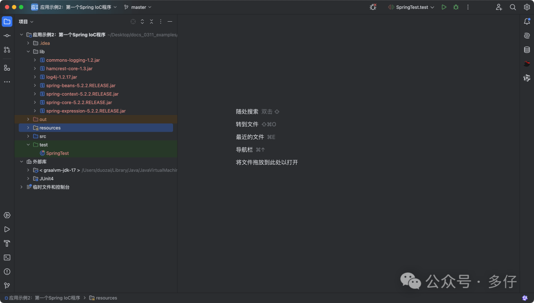Collapse the 外部库 node
This screenshot has width=534, height=303.
coord(21,162)
